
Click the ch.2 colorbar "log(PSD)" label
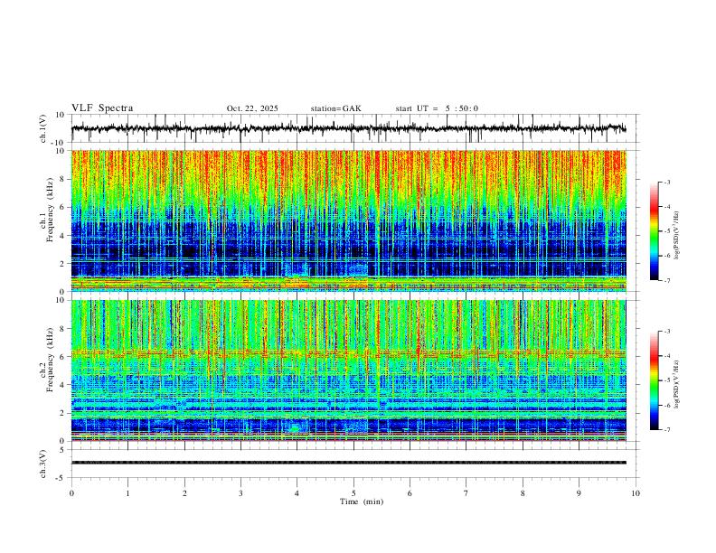(x=677, y=385)
